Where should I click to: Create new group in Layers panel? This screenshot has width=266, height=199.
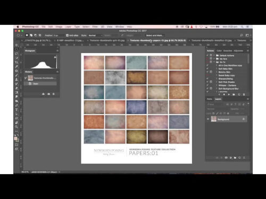click(235, 158)
